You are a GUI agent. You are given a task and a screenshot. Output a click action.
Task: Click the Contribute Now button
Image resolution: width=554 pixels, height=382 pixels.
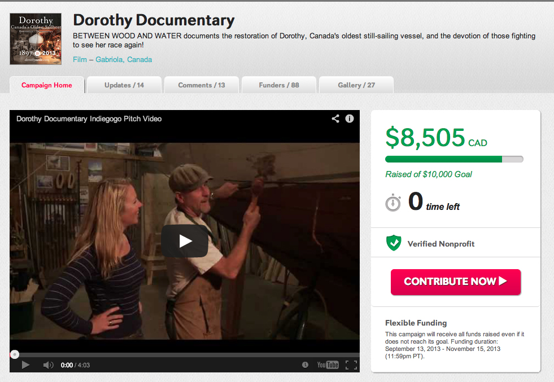455,282
